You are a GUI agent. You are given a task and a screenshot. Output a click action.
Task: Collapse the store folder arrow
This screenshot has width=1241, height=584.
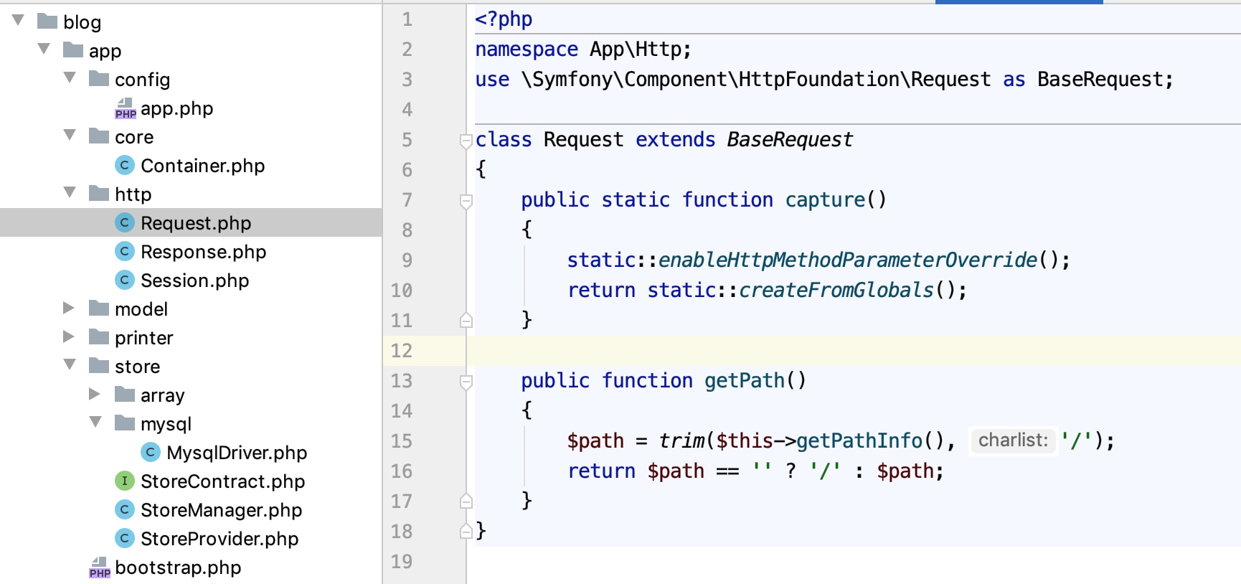pyautogui.click(x=70, y=364)
